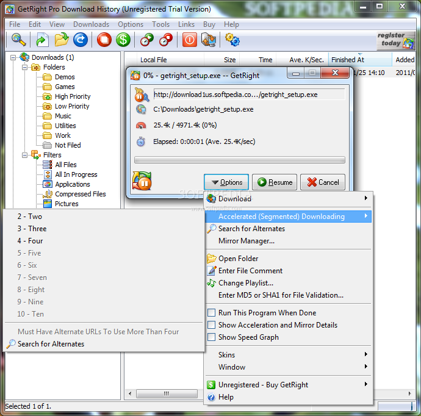Click the download progress bar

240,160
